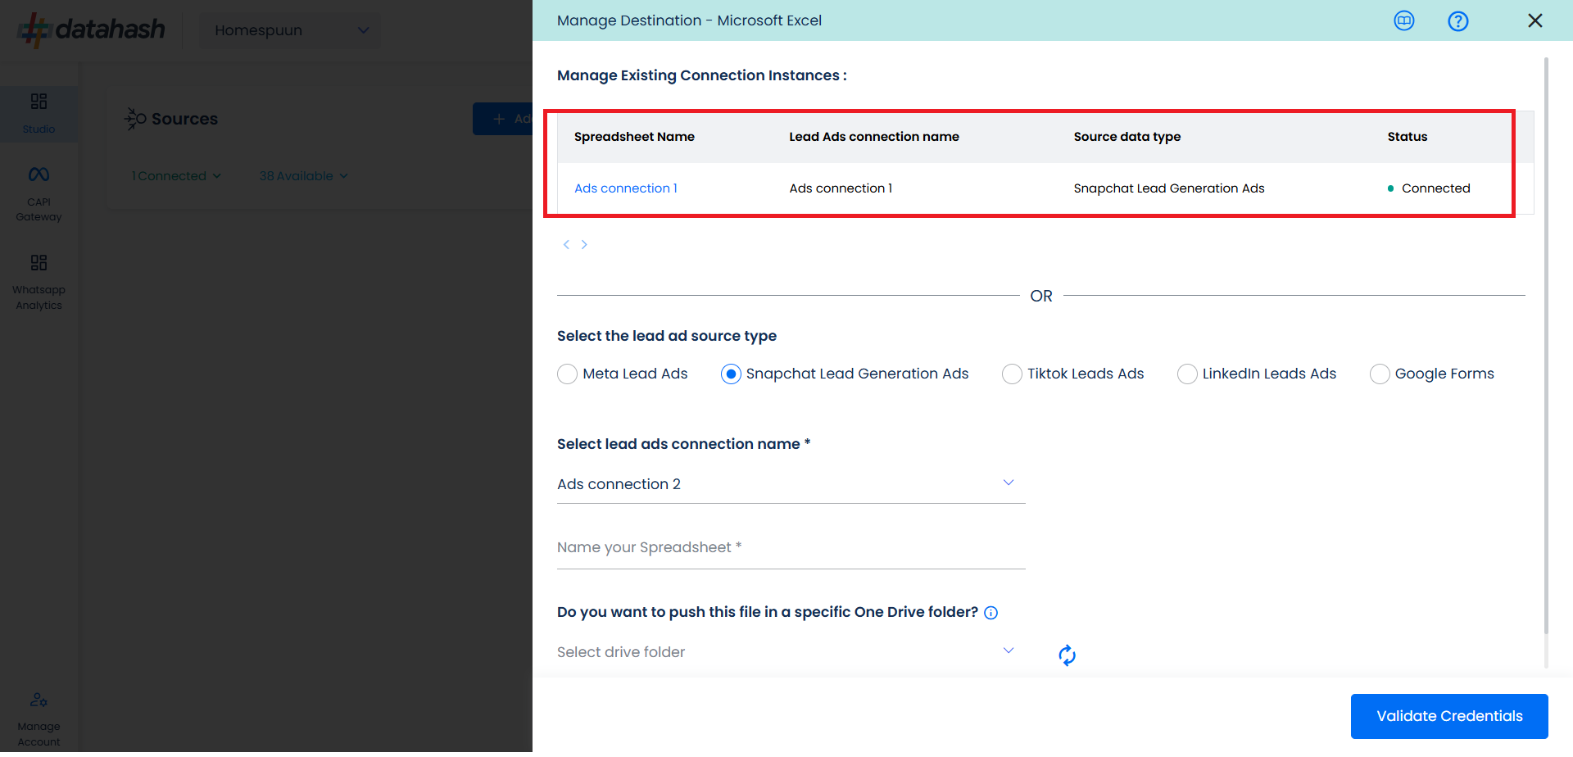Image resolution: width=1573 pixels, height=757 pixels.
Task: Refresh the drive folder list
Action: (1067, 655)
